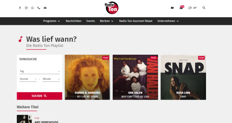This screenshot has height=123, width=232.
Task: Open the Facebook icon link
Action: (20, 8)
